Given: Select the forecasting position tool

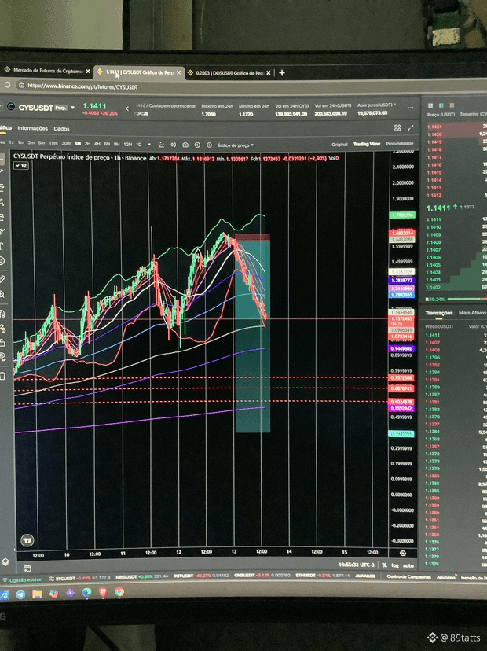Looking at the screenshot, I should [x=2, y=217].
